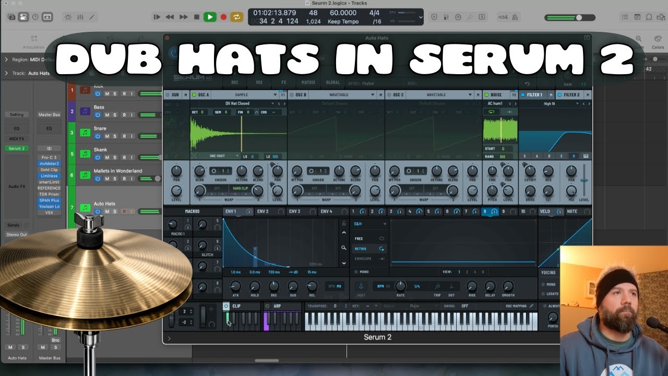Click the Filter LEVEL vertical slider
The image size is (668, 376).
(584, 180)
